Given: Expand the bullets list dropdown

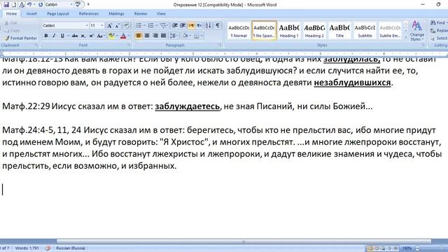Looking at the screenshot, I should point(144,26).
